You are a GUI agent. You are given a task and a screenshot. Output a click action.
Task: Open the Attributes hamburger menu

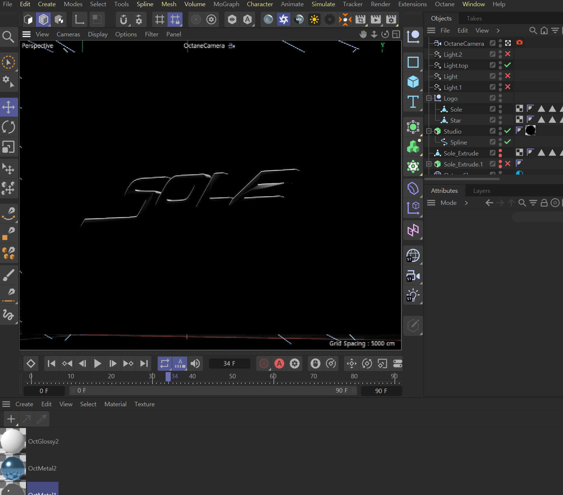(x=431, y=203)
